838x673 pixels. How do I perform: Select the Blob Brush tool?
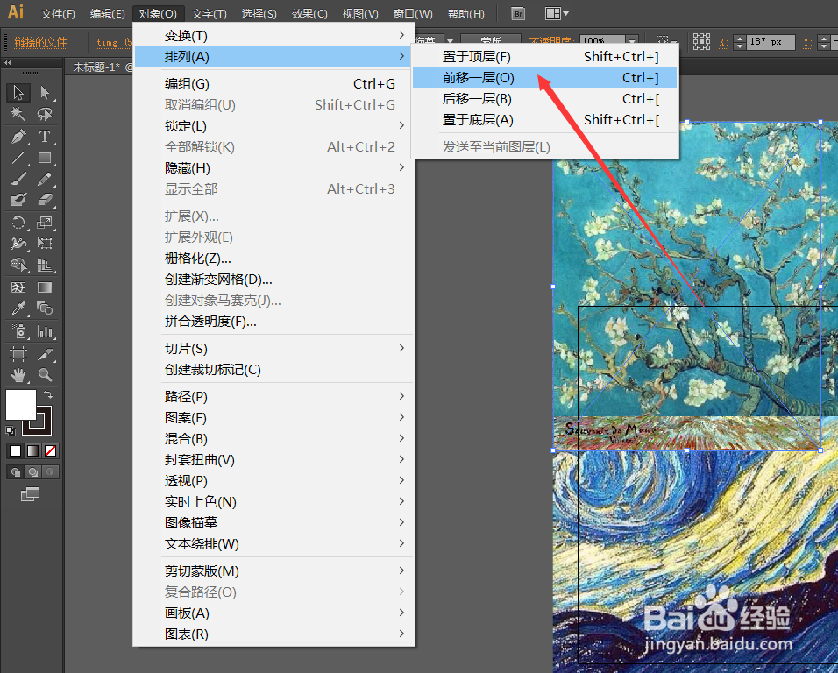tap(18, 200)
